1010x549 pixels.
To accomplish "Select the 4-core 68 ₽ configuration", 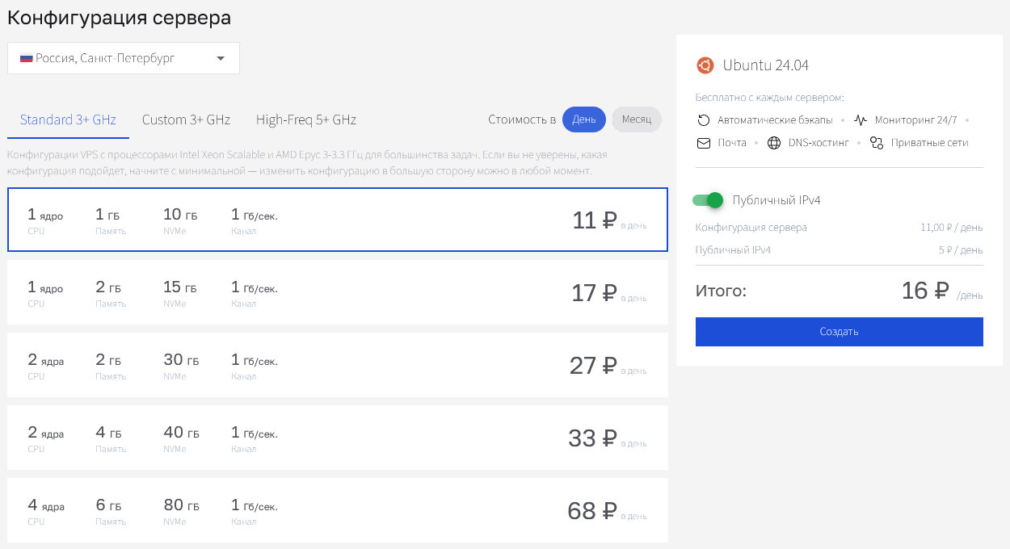I will pos(337,510).
